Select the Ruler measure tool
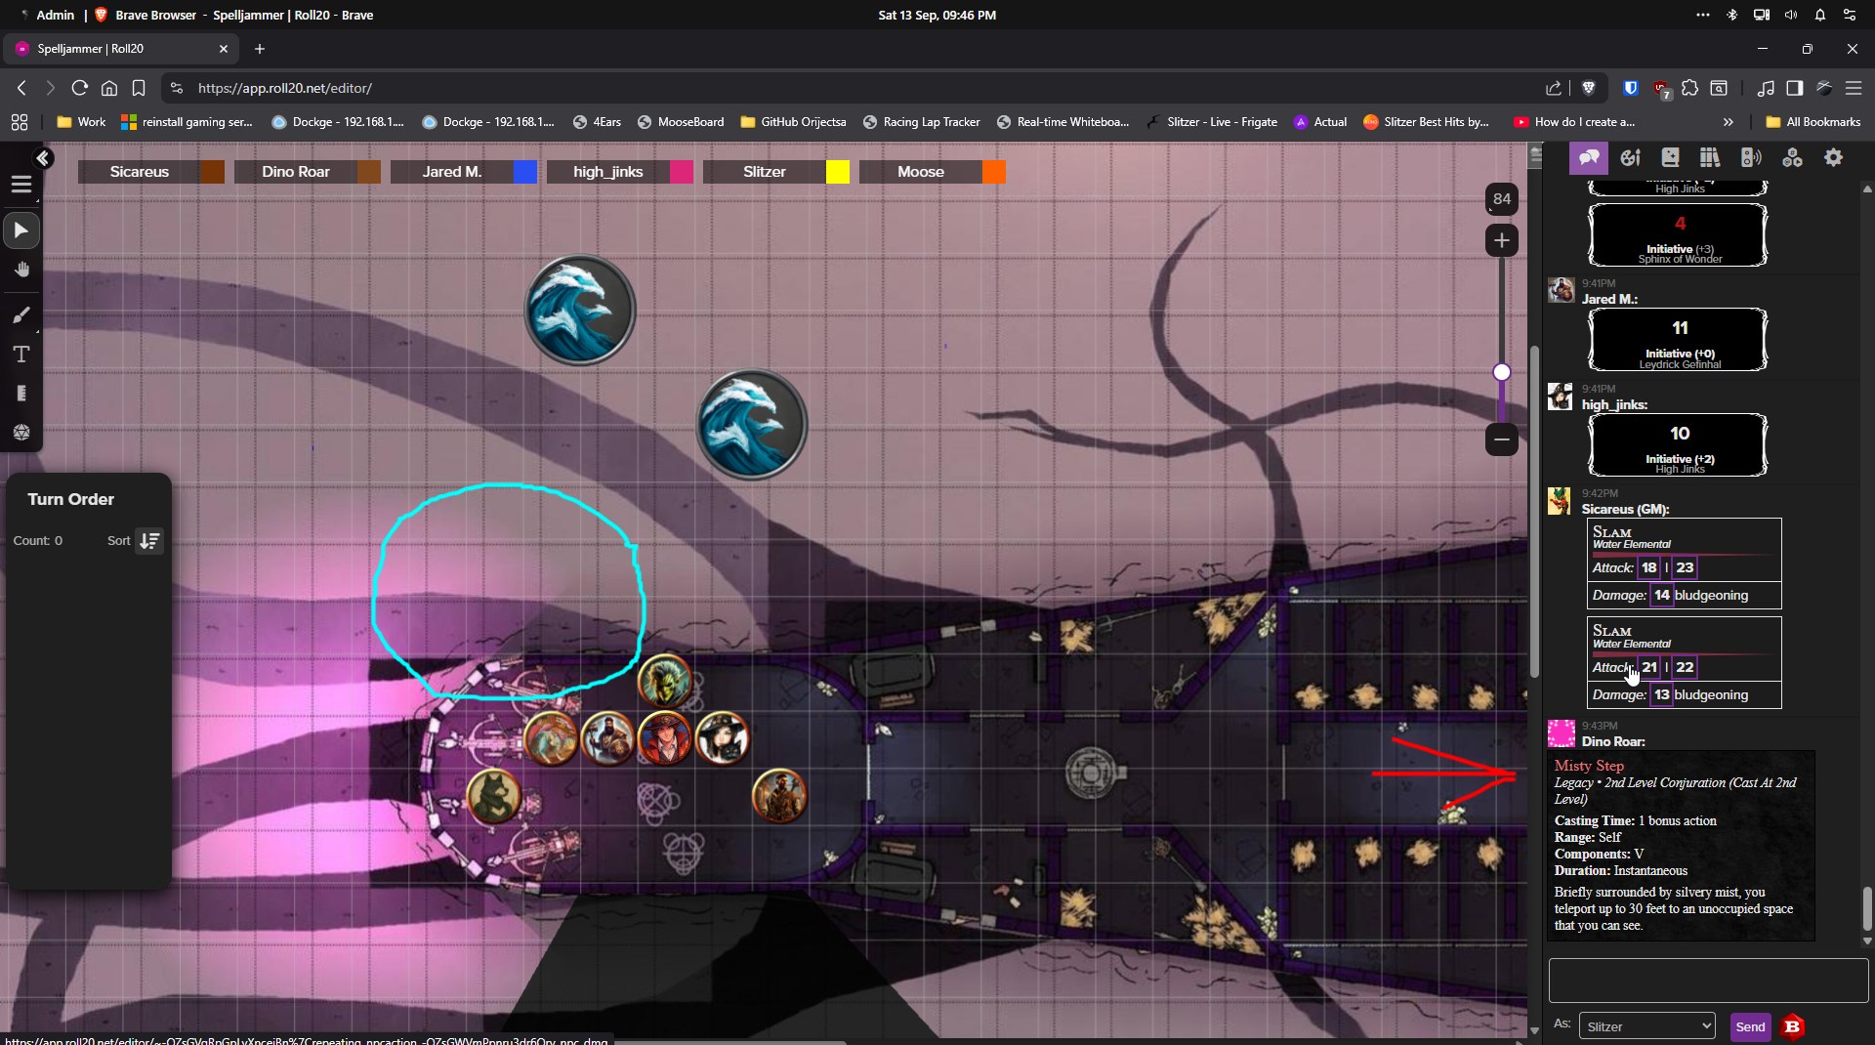The width and height of the screenshot is (1875, 1045). pyautogui.click(x=21, y=394)
